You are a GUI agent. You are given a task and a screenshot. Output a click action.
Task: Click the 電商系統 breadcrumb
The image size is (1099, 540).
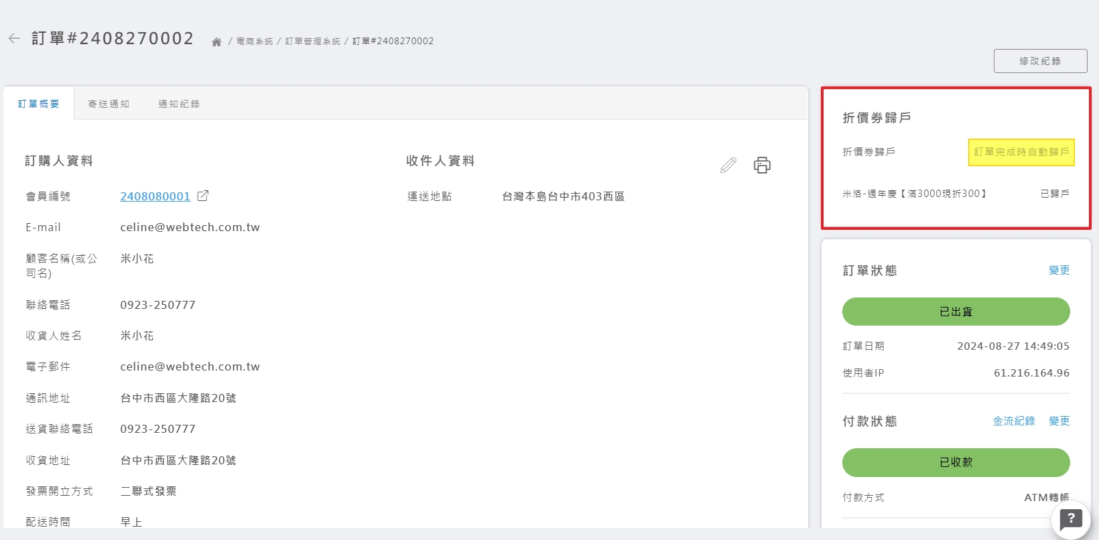coord(255,42)
